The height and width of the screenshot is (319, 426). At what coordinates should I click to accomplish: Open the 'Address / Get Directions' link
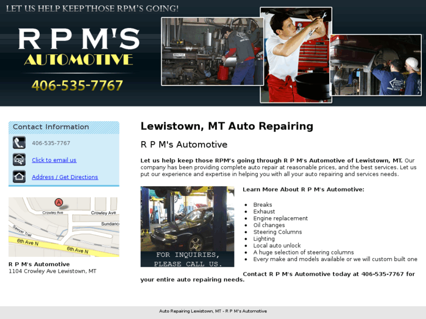(65, 177)
